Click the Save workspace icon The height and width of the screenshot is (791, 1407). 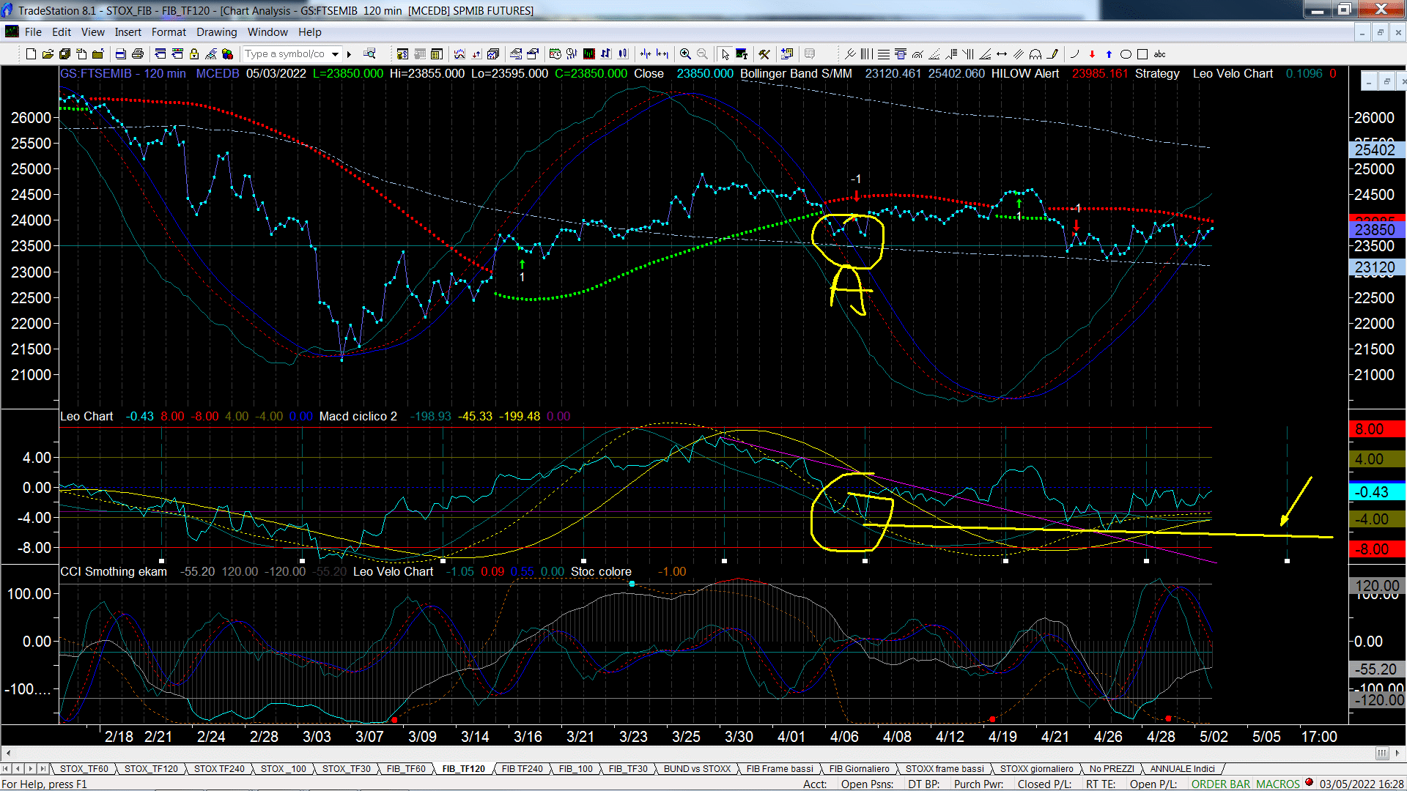coord(64,54)
